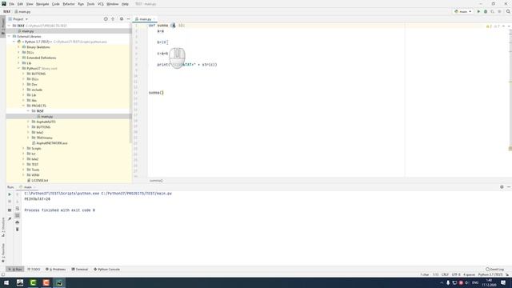Screen dimensions: 512x288
Task: Open the Project view dropdown
Action: click(18, 19)
